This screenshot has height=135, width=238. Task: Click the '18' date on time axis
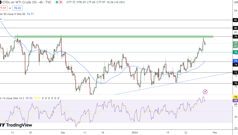(x=103, y=132)
